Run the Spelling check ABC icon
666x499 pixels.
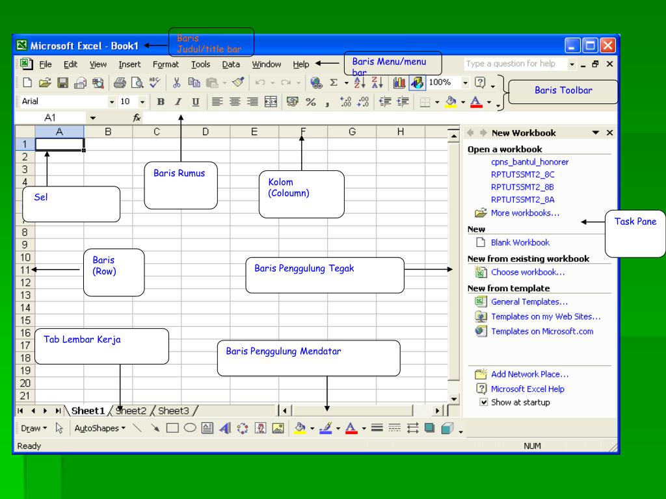pyautogui.click(x=155, y=83)
